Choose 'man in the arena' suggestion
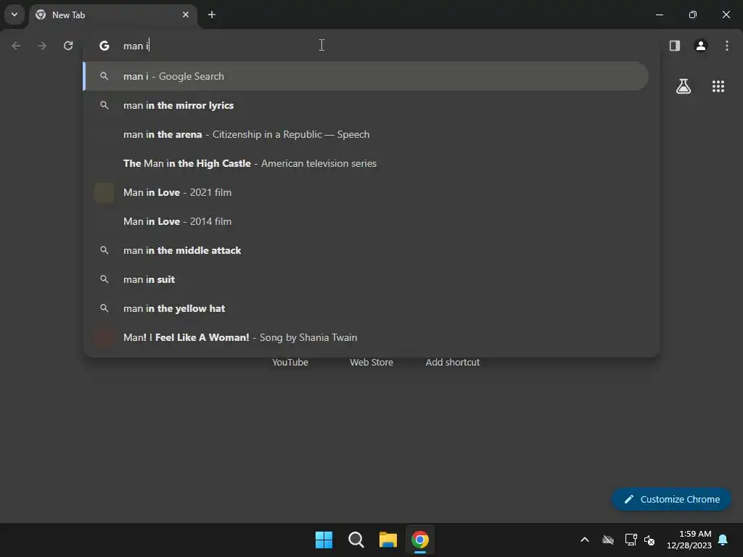The width and height of the screenshot is (743, 557). coord(366,134)
